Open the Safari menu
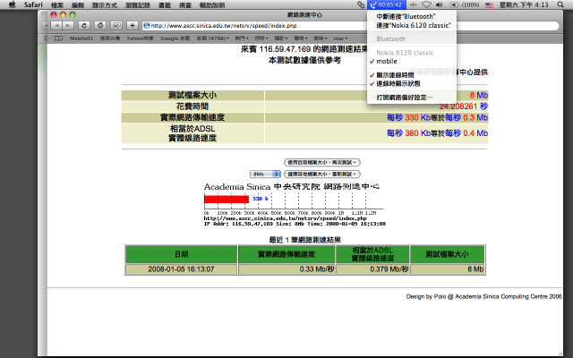 click(x=33, y=4)
